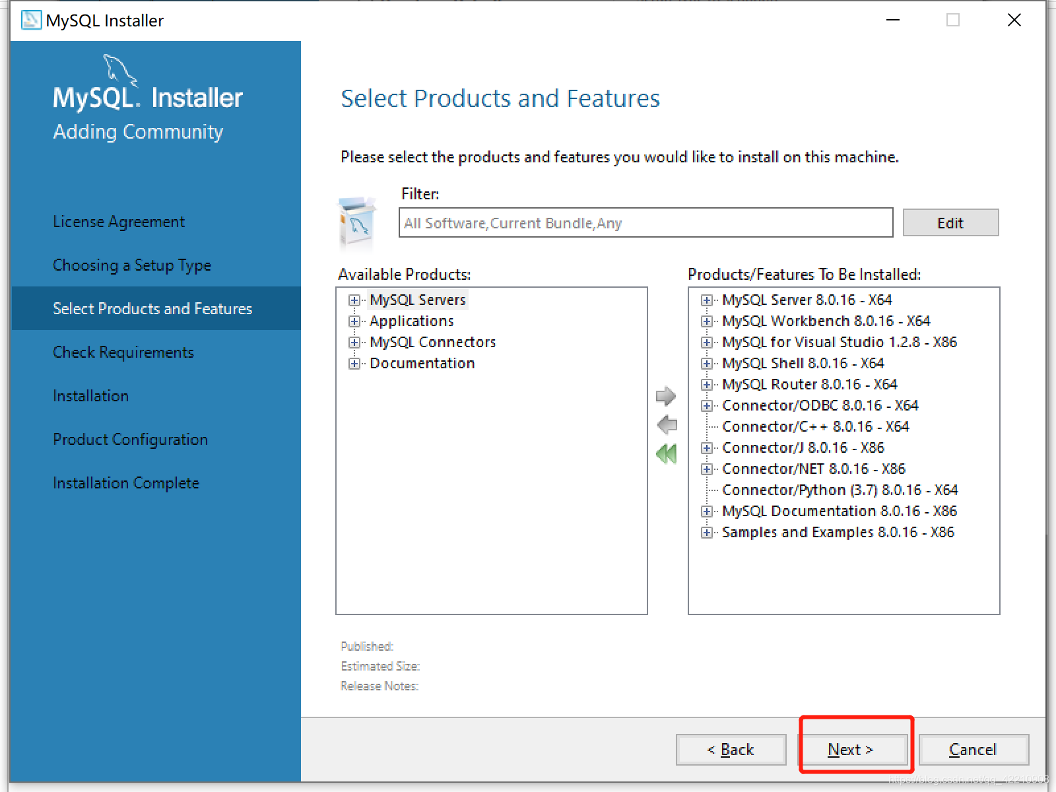Expand the Applications node
The image size is (1056, 792).
pyautogui.click(x=354, y=321)
